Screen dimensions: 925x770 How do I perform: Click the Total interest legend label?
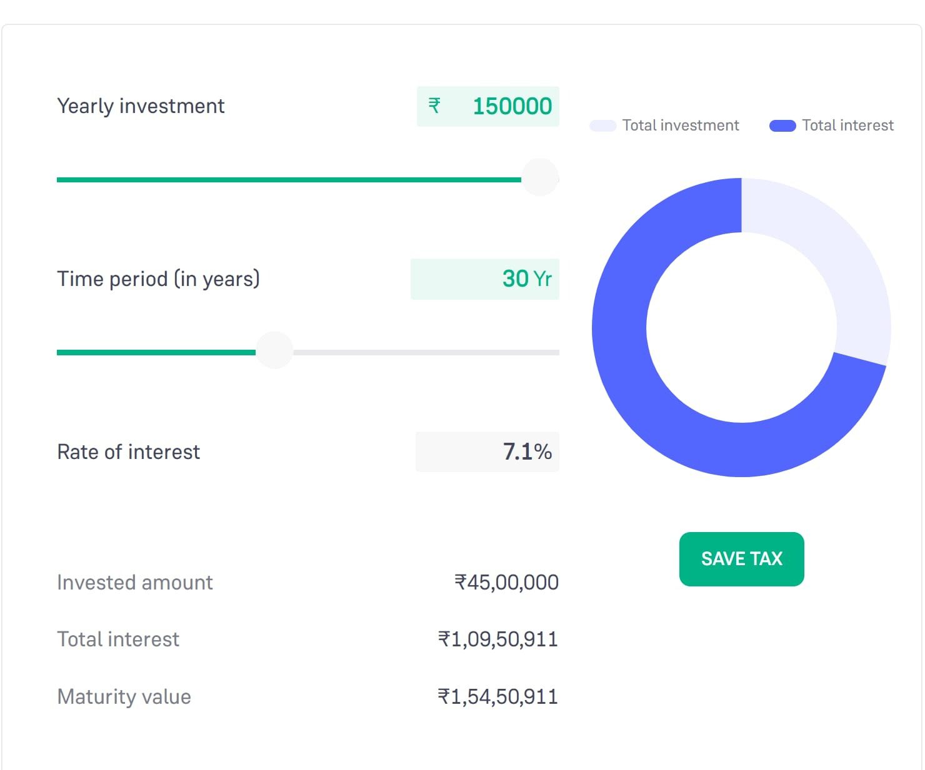click(847, 126)
